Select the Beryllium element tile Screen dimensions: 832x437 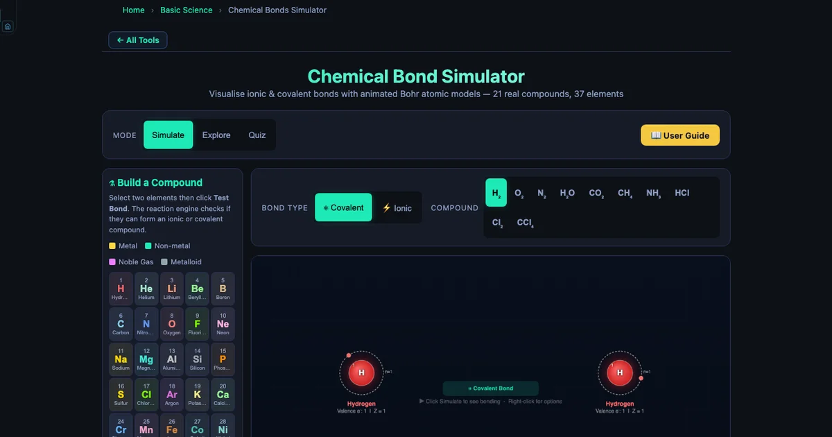[x=198, y=289]
